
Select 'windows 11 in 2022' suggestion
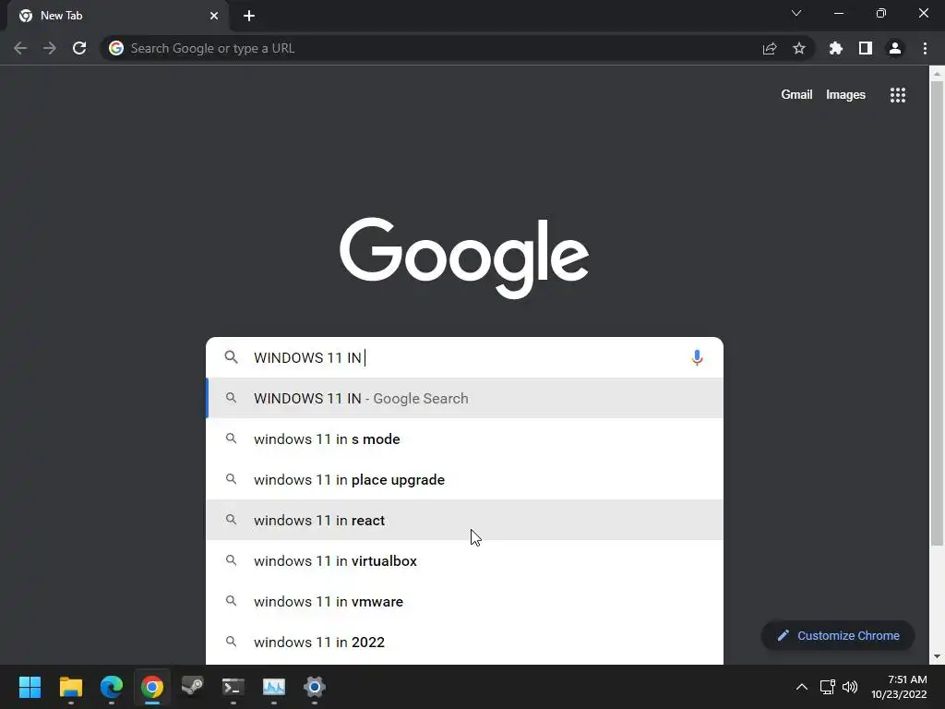tap(465, 642)
